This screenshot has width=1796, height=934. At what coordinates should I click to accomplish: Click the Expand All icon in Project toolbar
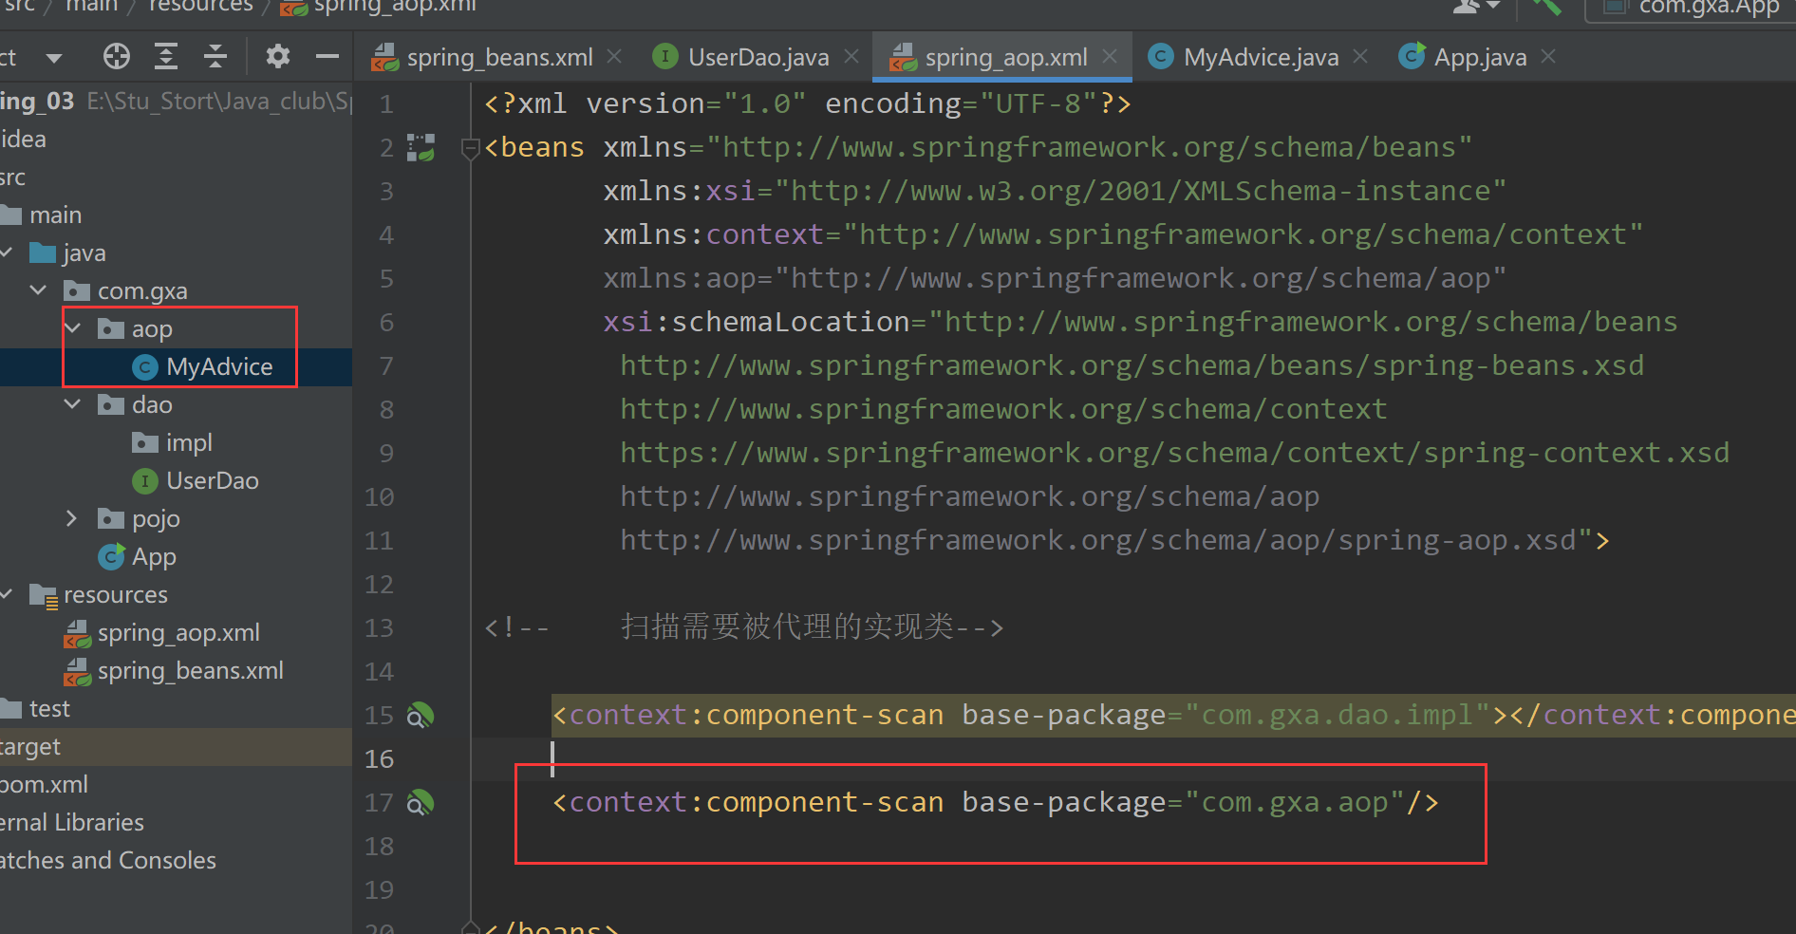(166, 56)
